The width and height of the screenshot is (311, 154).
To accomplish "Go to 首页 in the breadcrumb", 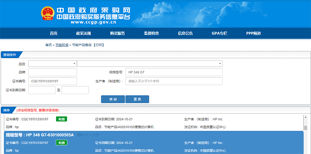I will coord(49,45).
